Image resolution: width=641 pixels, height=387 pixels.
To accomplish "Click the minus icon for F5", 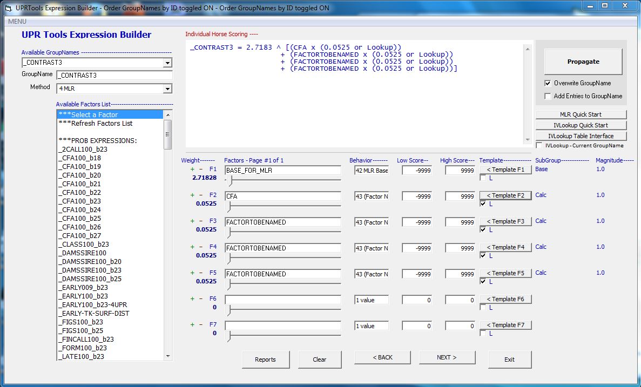I will (x=201, y=273).
